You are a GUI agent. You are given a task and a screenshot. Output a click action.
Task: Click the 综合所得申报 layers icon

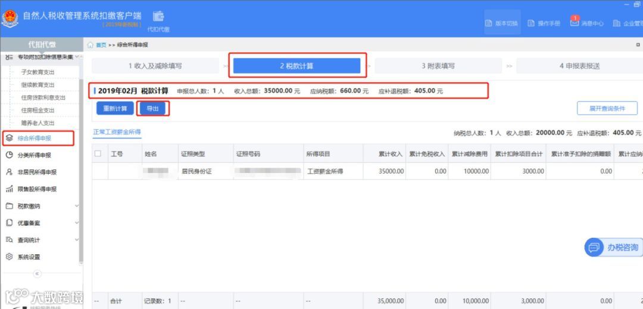[x=10, y=138]
